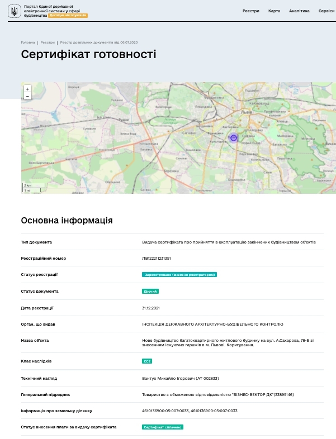
Task: Click the Сертифікат готовності page heading
Action: tap(88, 54)
